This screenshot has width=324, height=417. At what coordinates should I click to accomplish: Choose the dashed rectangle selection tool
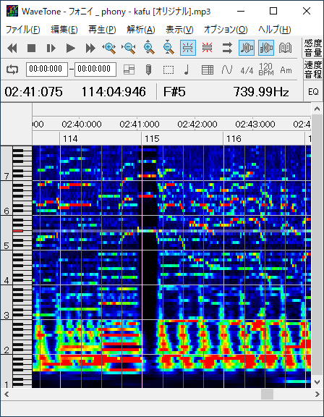coord(169,70)
